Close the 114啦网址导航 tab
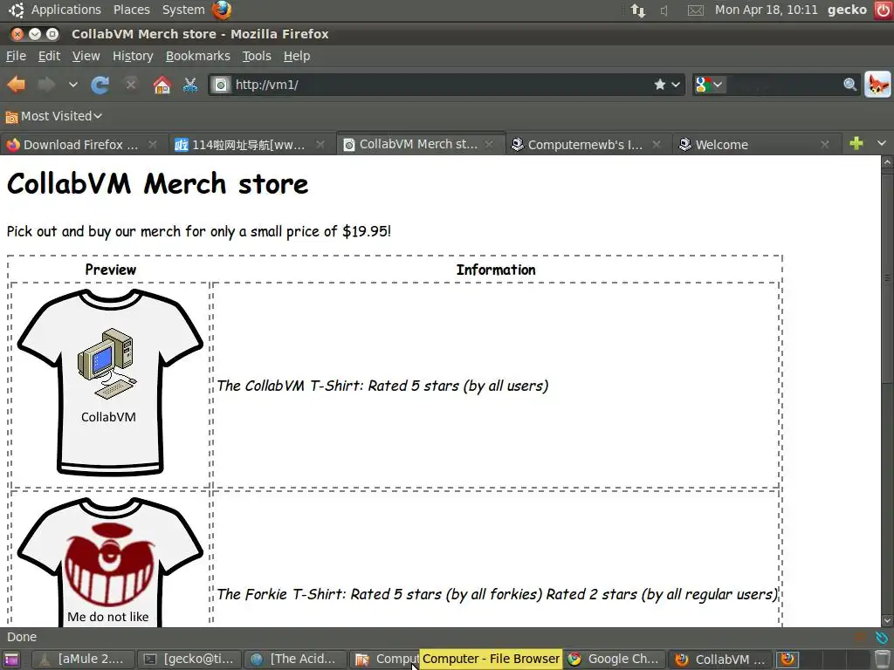894x670 pixels. 320,145
